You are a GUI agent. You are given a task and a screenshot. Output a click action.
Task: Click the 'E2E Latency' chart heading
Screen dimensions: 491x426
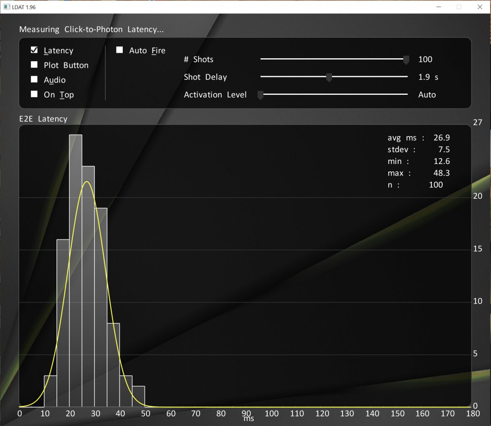43,119
